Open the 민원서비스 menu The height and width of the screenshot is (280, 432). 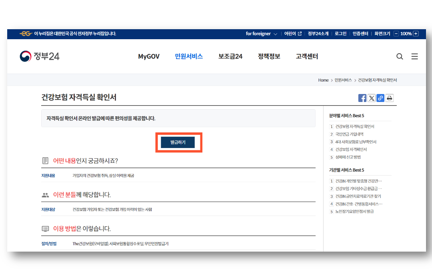click(x=188, y=56)
